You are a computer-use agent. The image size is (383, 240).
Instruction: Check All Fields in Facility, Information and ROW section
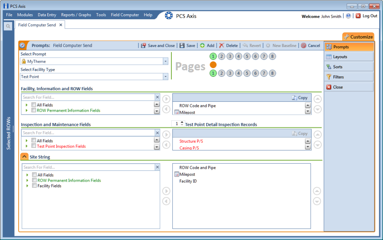point(34,105)
